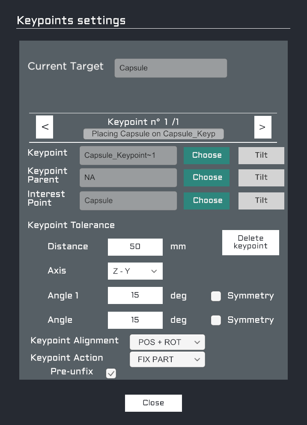Open the Axis dropdown showing Z - Y
The height and width of the screenshot is (425, 307).
(x=135, y=271)
